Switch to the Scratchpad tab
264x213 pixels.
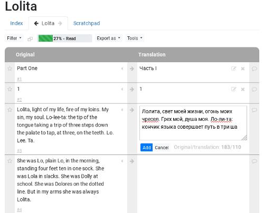pyautogui.click(x=87, y=23)
